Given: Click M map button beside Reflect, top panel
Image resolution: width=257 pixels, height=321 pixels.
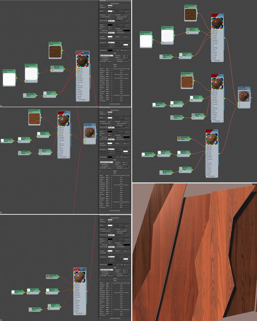Looking at the screenshot, I should [x=114, y=11].
